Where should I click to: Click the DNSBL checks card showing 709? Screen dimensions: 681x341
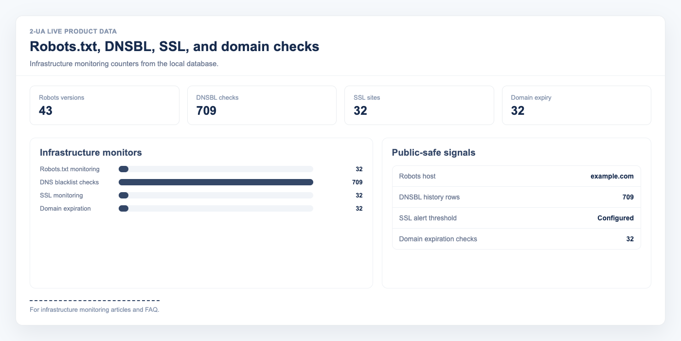[262, 106]
